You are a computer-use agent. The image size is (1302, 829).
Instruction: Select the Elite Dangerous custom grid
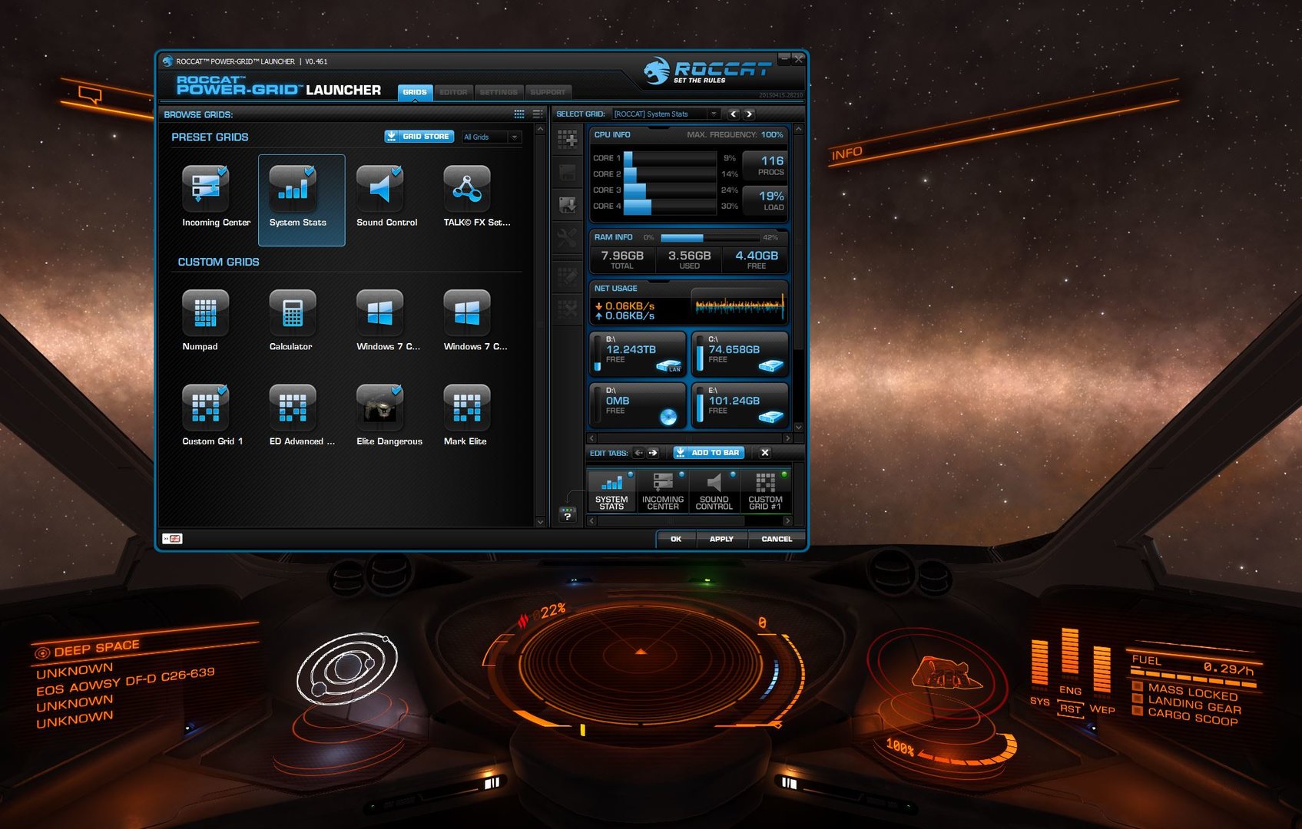pyautogui.click(x=380, y=408)
